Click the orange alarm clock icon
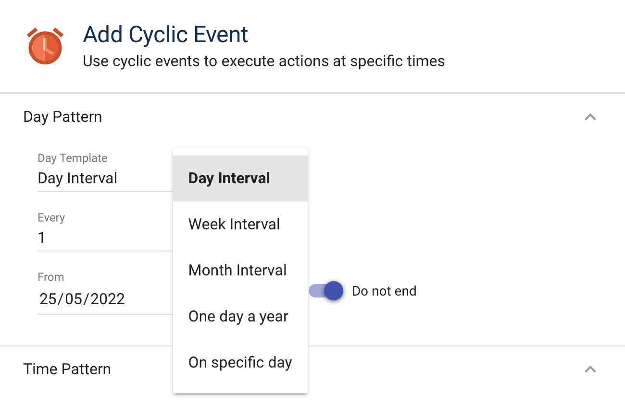This screenshot has height=404, width=625. click(x=45, y=46)
